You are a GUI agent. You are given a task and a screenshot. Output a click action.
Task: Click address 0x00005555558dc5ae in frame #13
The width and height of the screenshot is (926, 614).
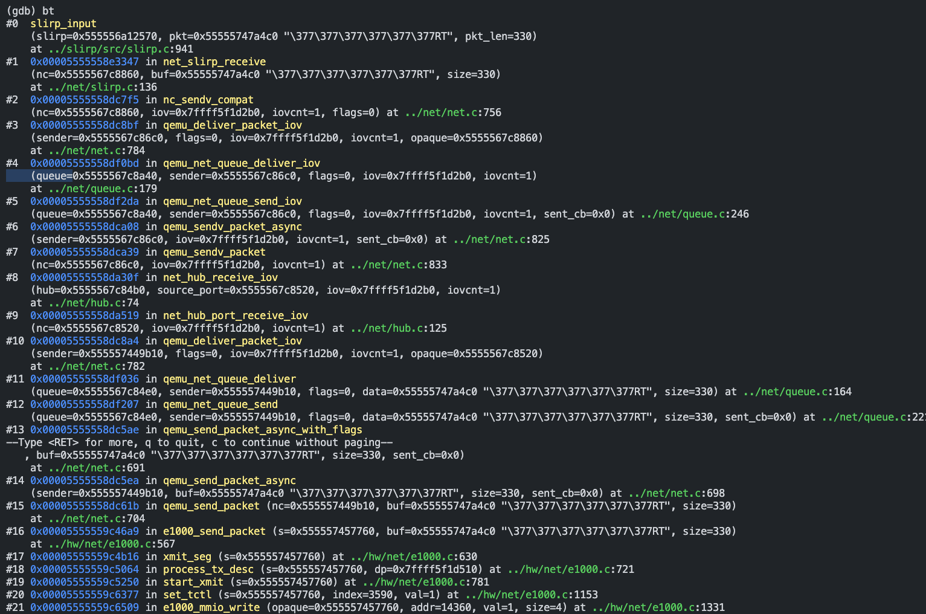(x=85, y=430)
